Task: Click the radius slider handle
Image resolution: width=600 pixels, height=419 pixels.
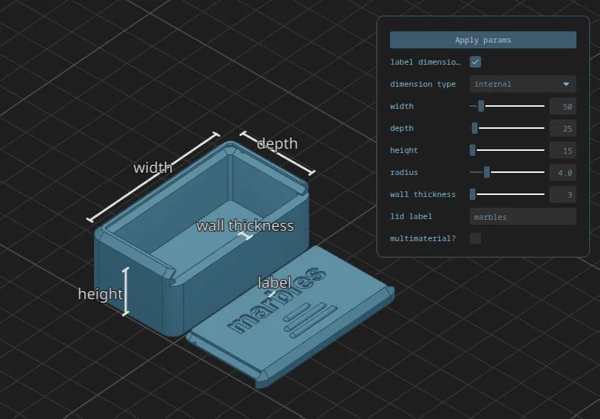Action: point(487,172)
